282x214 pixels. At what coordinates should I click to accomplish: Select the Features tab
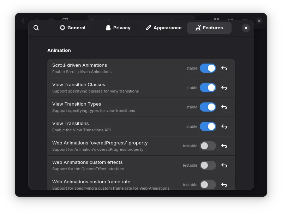[x=209, y=28]
